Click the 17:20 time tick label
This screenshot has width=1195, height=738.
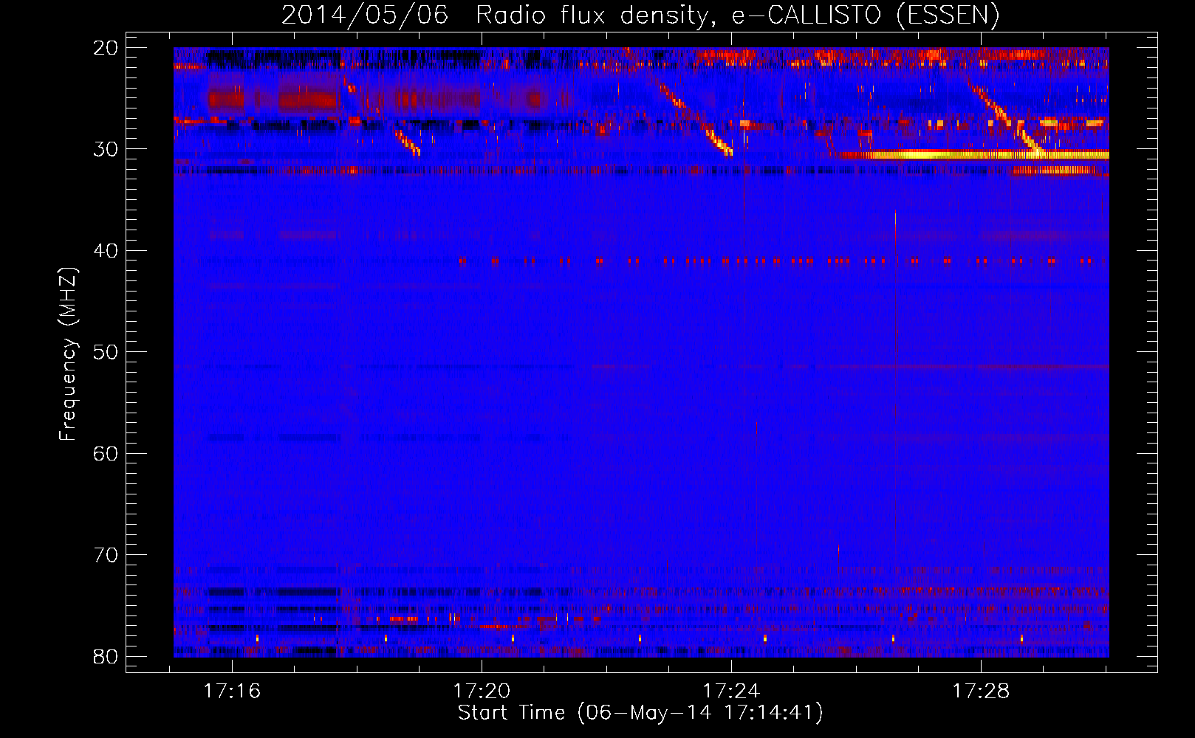(482, 692)
